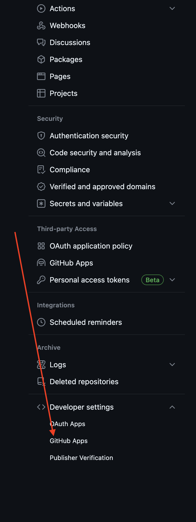Expand the Logs section
Screen dimensions: 196x522
tap(172, 364)
